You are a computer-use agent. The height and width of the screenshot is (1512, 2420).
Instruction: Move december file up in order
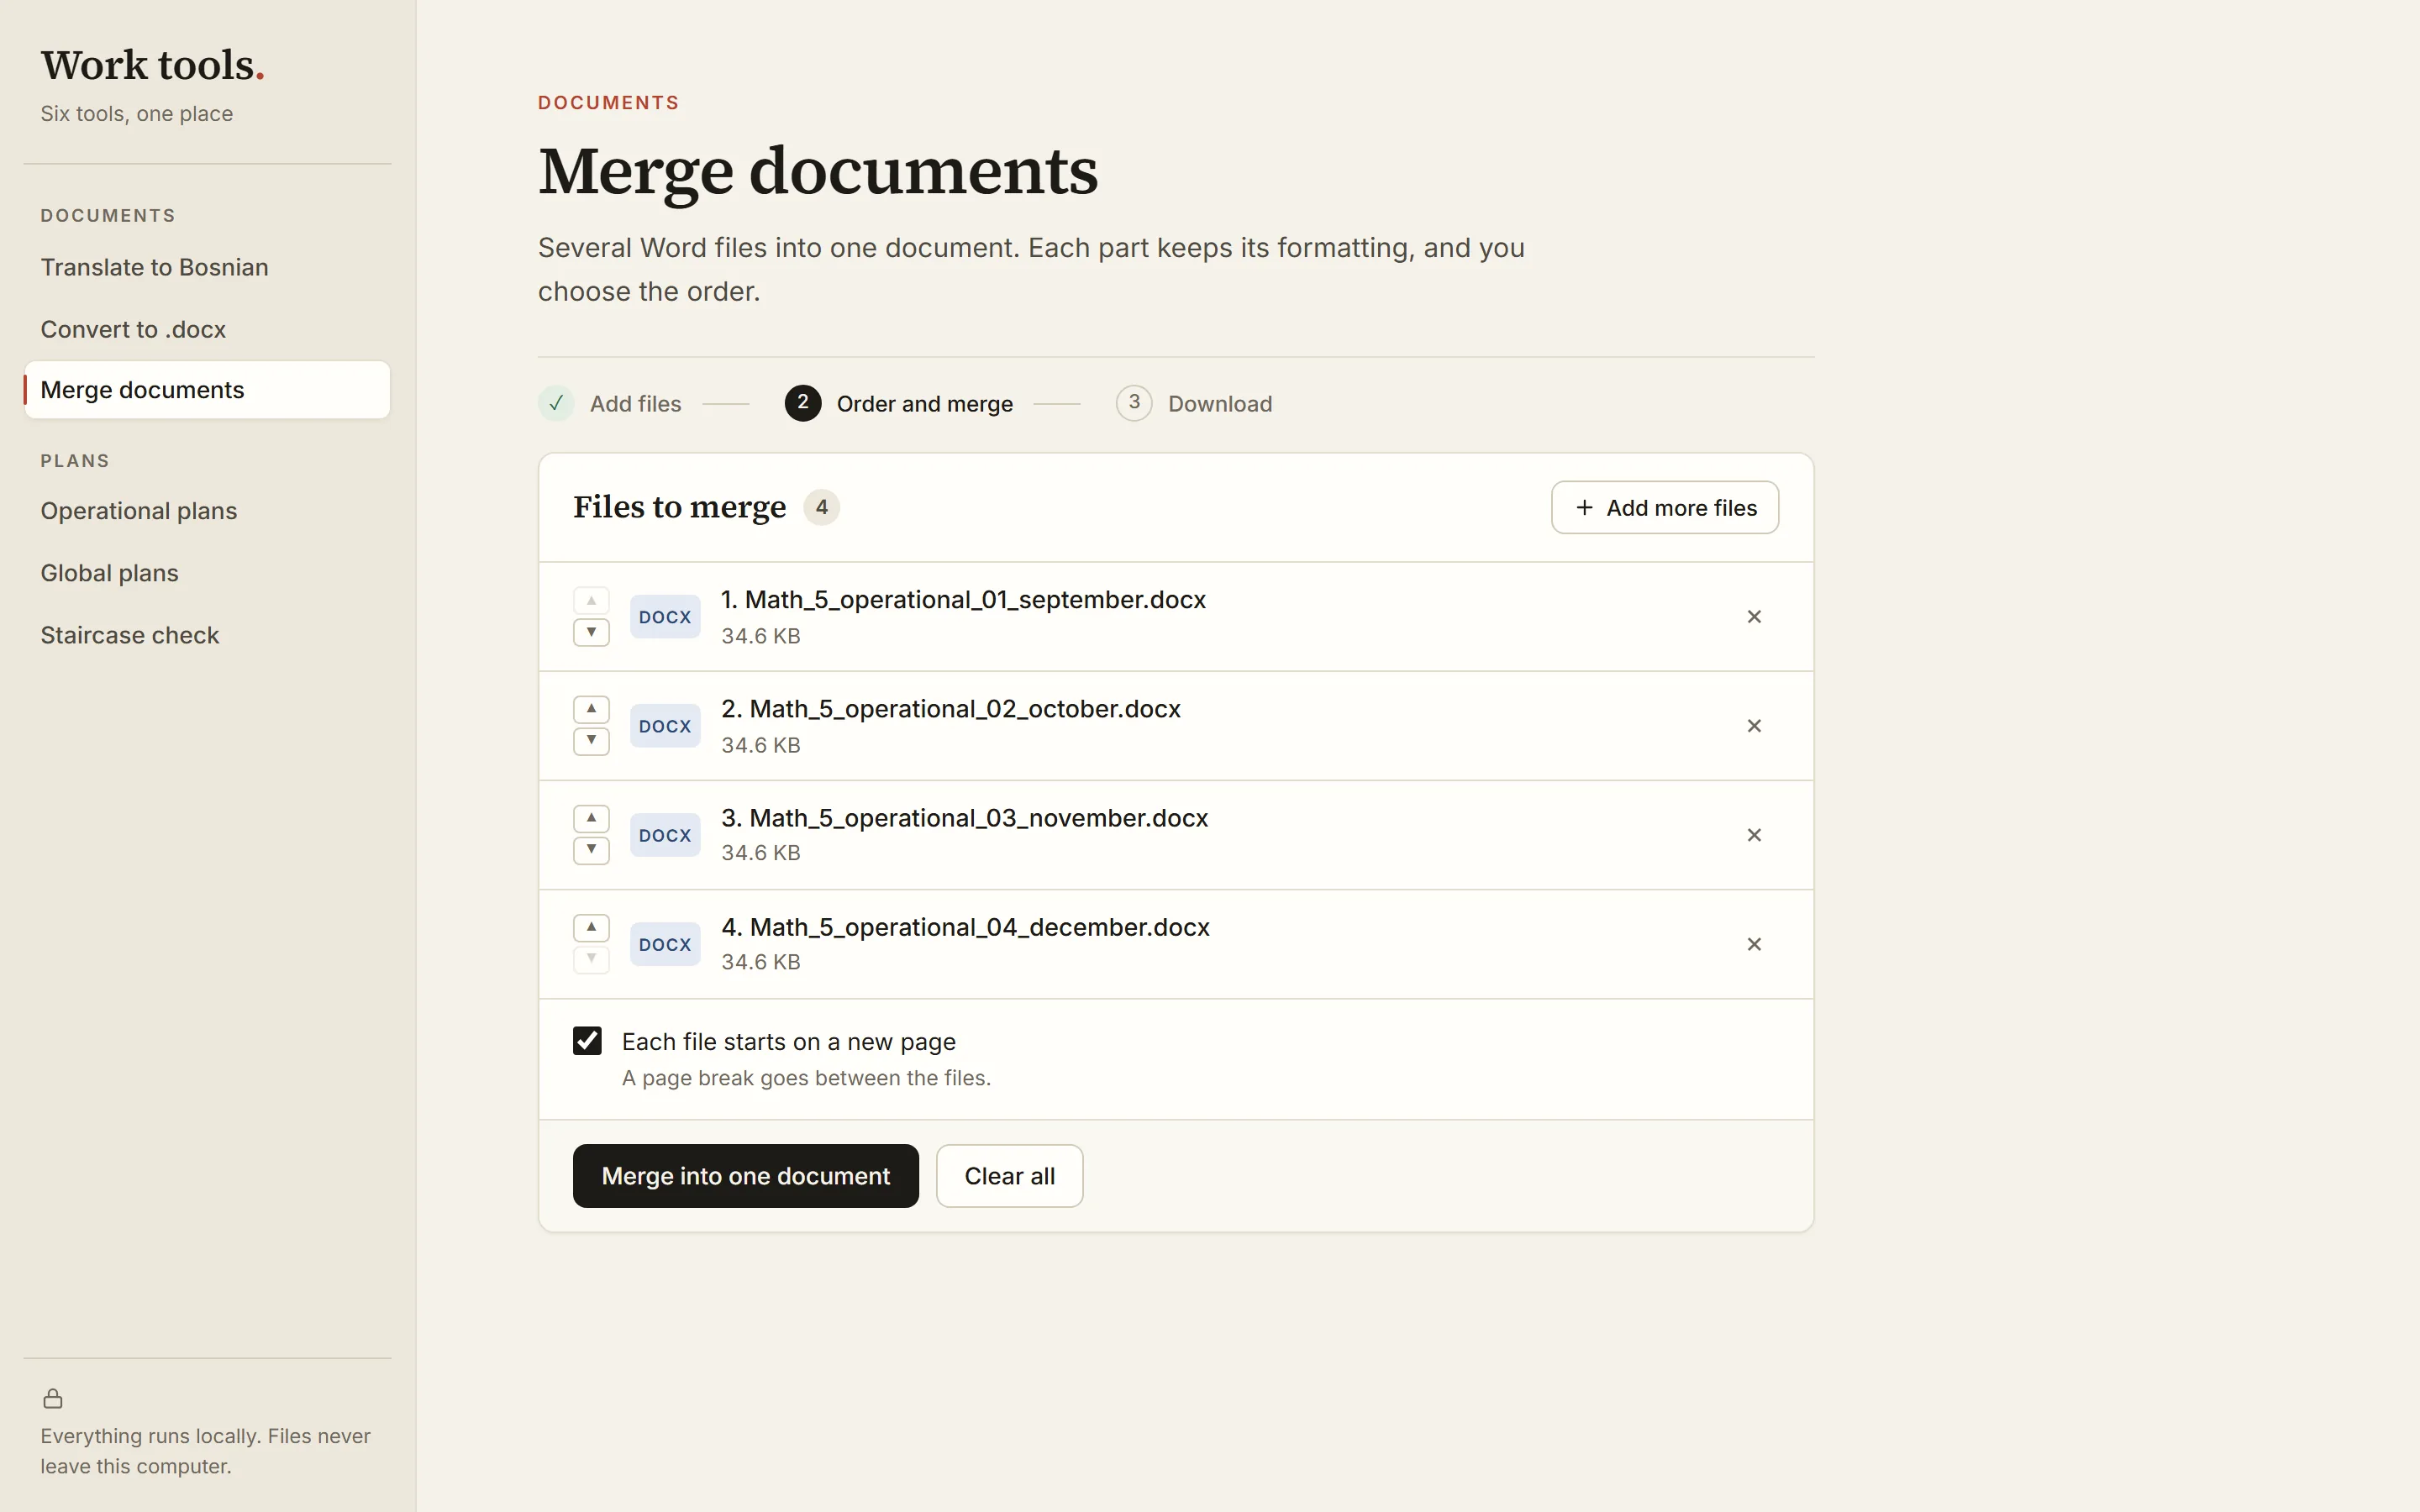(x=591, y=927)
